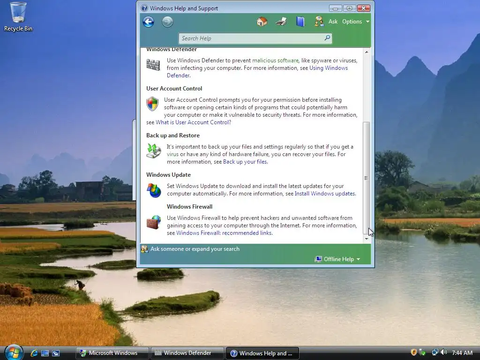Click the Ask label in toolbar
The height and width of the screenshot is (360, 480).
click(333, 22)
